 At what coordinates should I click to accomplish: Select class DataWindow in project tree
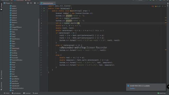point(15,39)
